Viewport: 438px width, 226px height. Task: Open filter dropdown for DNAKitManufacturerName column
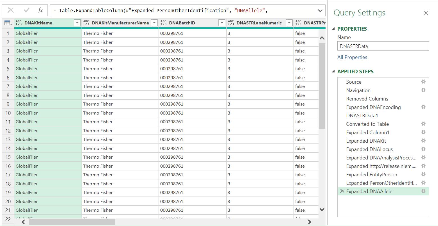154,23
